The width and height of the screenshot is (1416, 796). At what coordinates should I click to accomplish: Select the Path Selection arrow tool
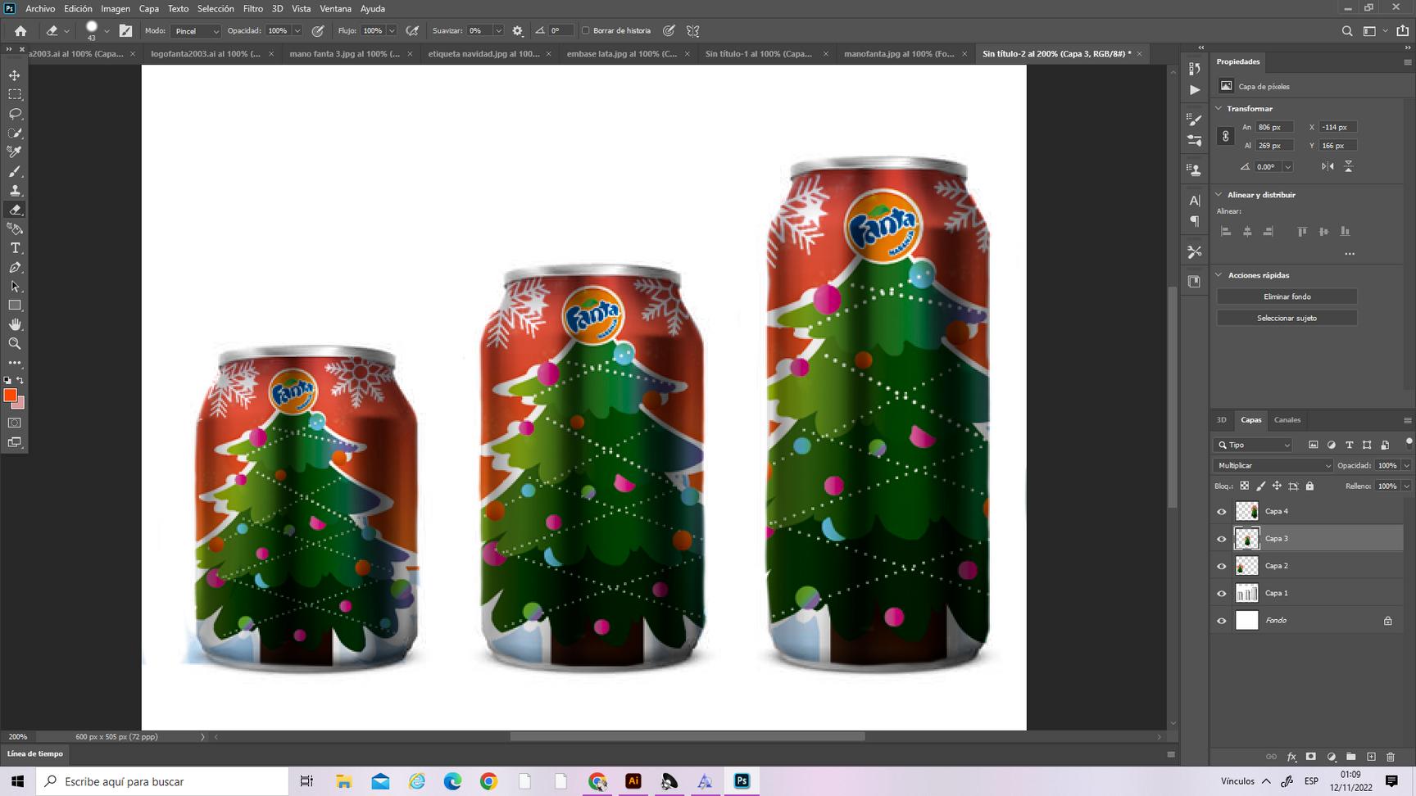15,287
